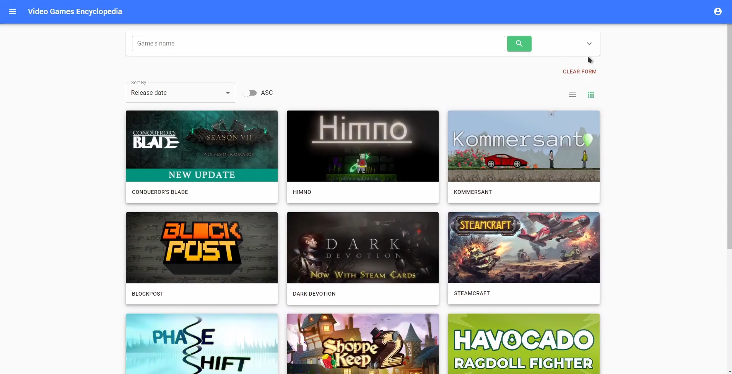Open the hamburger navigation menu

coord(12,11)
